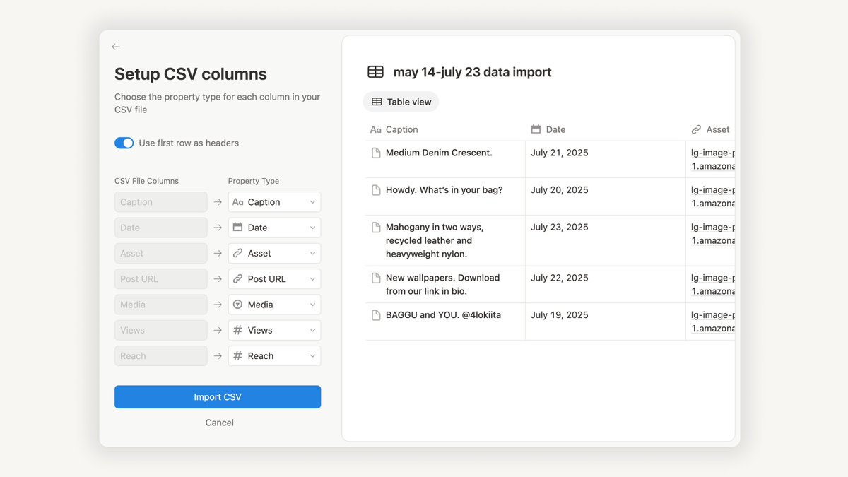Click the Views CSV column field
The image size is (848, 477).
tap(161, 330)
